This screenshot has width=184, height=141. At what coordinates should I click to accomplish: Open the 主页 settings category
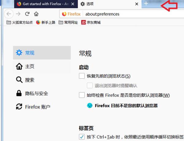point(42,66)
